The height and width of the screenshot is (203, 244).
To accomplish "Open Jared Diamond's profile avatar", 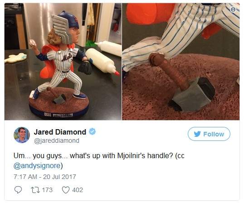I will (x=22, y=135).
